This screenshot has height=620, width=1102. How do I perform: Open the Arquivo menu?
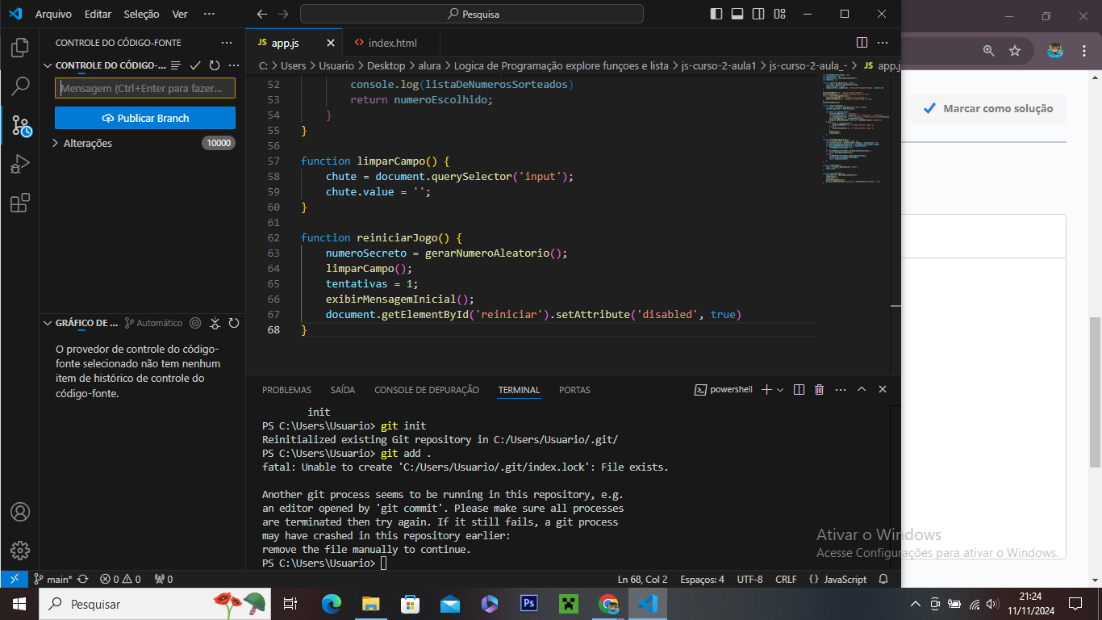pyautogui.click(x=53, y=14)
